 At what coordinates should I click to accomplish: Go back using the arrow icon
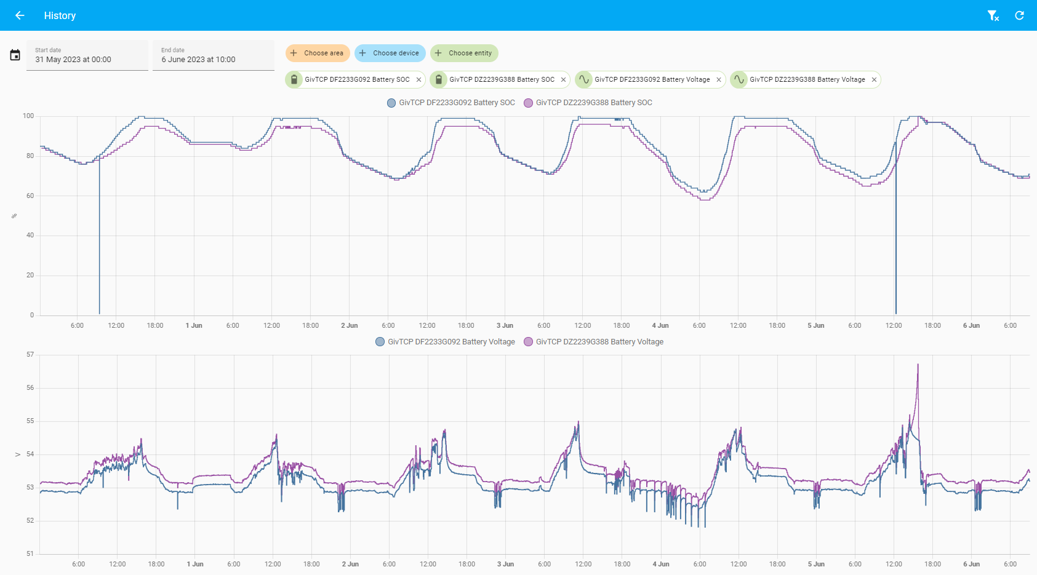click(x=20, y=15)
